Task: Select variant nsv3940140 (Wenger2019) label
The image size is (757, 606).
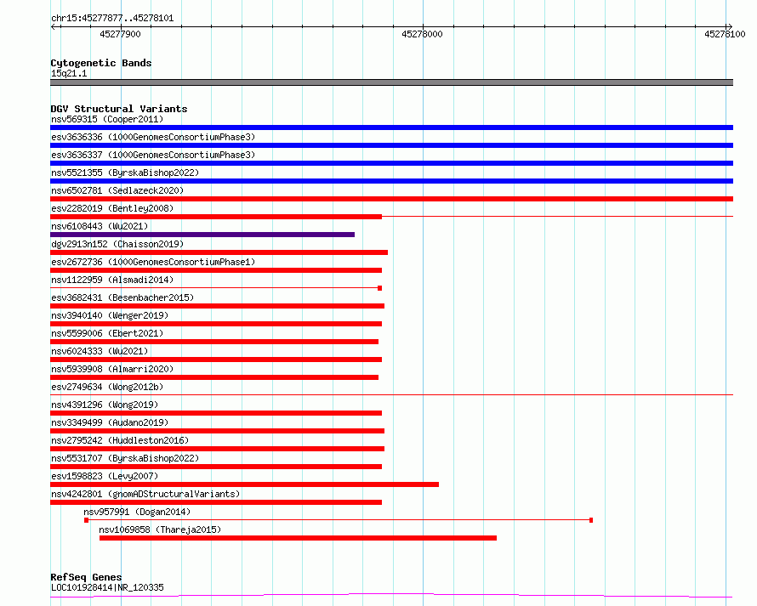Action: point(110,315)
